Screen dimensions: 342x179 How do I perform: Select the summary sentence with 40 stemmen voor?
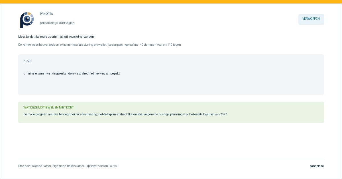[100, 45]
